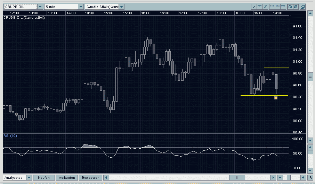Click the orange square marker below candles
The image size is (315, 184).
tap(276, 98)
